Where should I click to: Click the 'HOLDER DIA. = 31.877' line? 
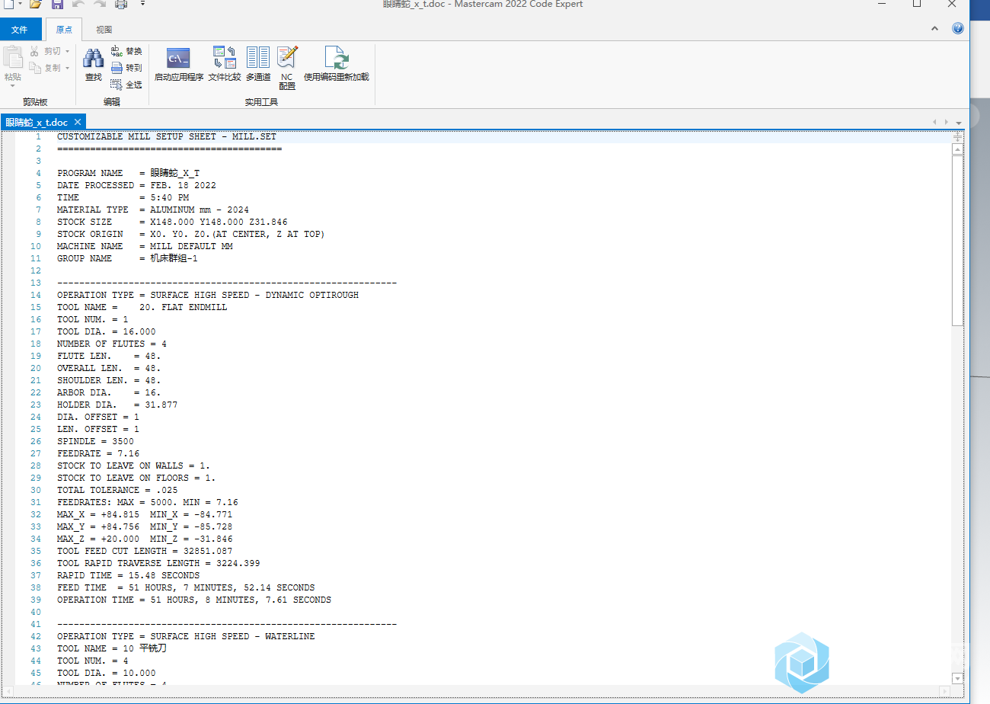tap(117, 405)
